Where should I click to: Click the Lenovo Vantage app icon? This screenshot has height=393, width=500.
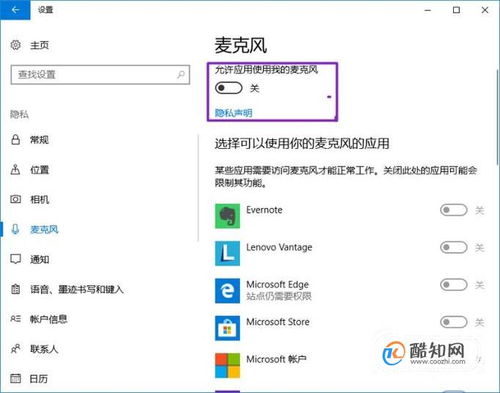[227, 254]
